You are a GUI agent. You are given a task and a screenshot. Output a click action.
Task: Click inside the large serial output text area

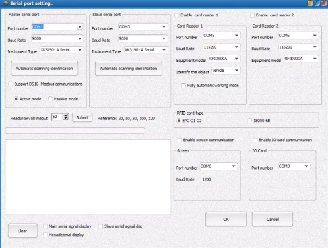tap(88, 177)
